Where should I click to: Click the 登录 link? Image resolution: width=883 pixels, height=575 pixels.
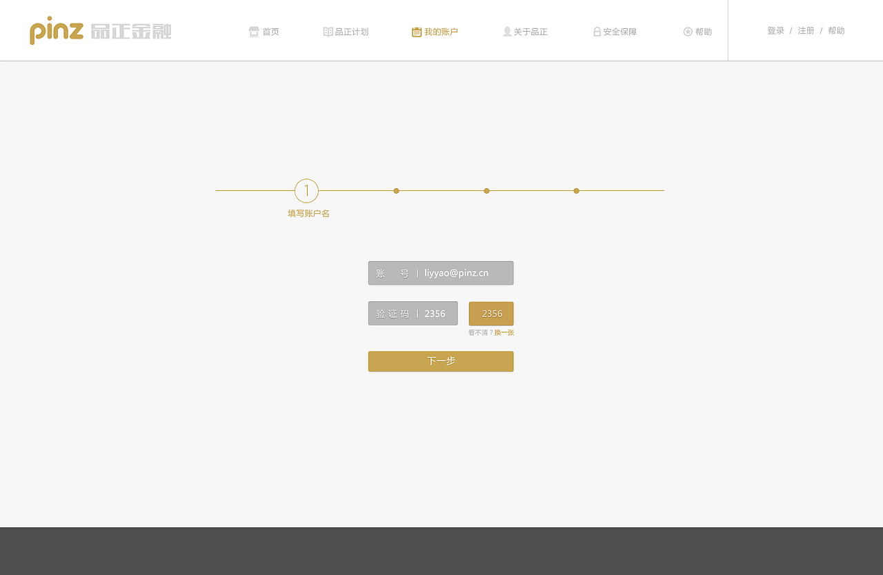[x=775, y=31]
